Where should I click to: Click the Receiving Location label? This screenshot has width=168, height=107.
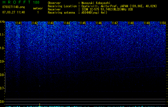[62, 6]
